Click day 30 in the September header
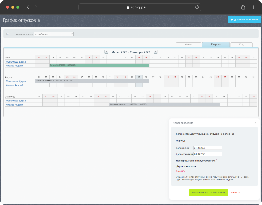262x205 pixels. (x=253, y=97)
